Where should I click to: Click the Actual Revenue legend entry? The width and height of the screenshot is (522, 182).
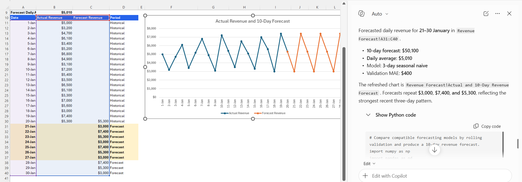coord(235,113)
